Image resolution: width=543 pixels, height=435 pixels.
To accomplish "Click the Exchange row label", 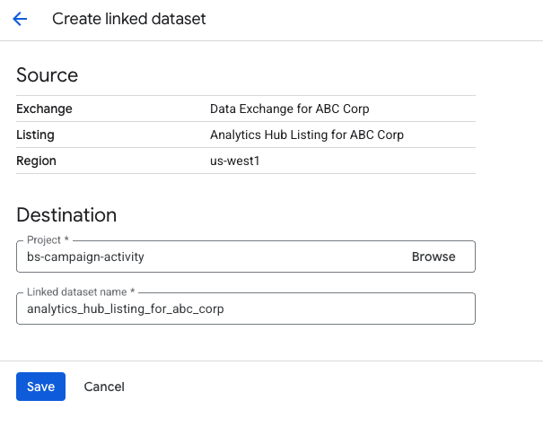I will click(44, 109).
